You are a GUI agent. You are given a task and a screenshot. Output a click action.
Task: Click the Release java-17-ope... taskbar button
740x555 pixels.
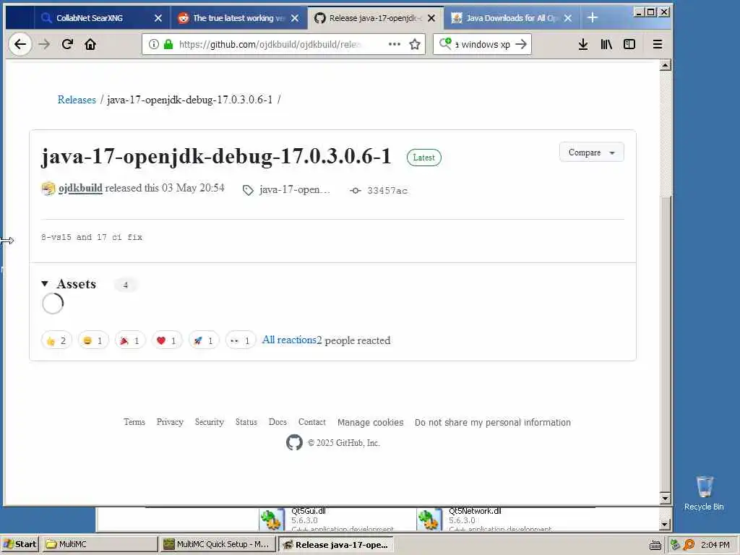(335, 544)
